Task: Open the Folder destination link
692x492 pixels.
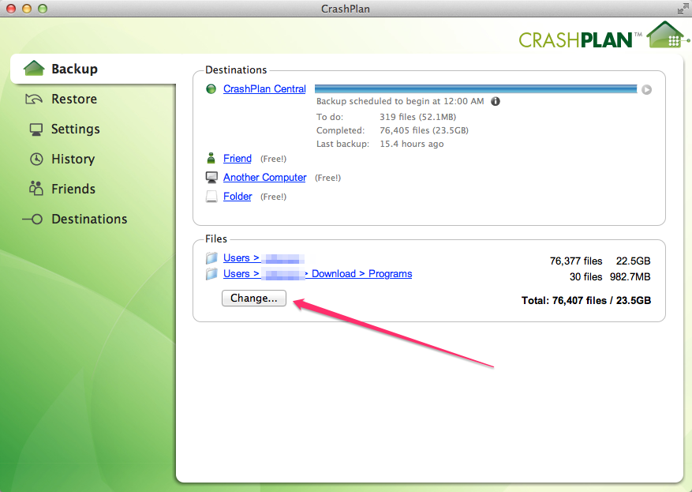Action: (238, 196)
